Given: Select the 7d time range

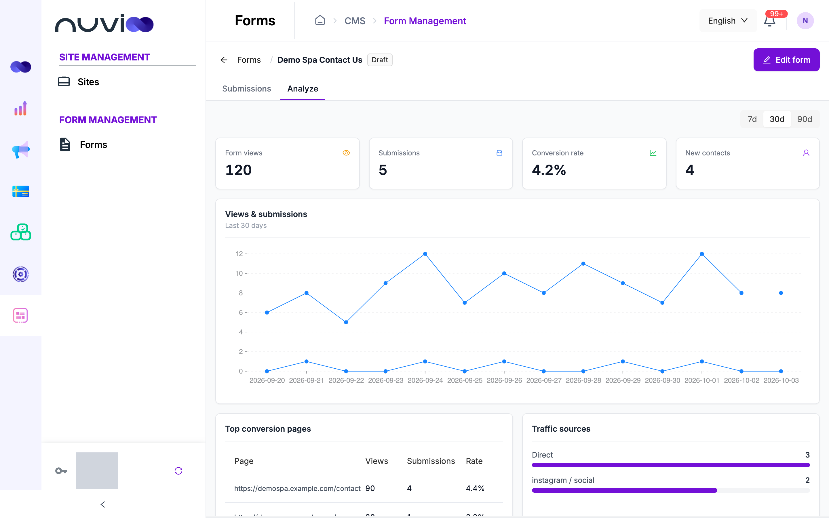Looking at the screenshot, I should [x=752, y=119].
